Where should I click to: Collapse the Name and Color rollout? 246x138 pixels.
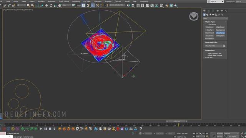tap(211, 42)
